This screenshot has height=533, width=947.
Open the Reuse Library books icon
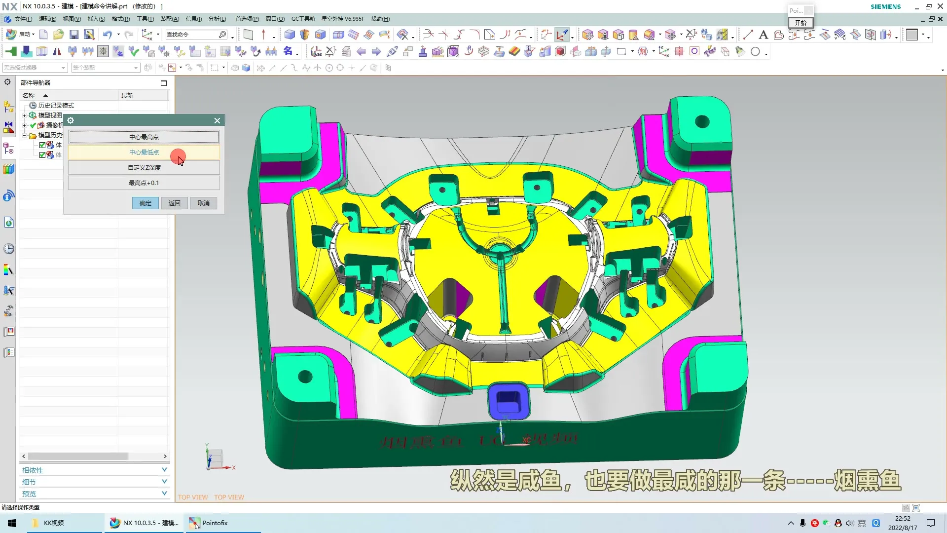[x=9, y=169]
